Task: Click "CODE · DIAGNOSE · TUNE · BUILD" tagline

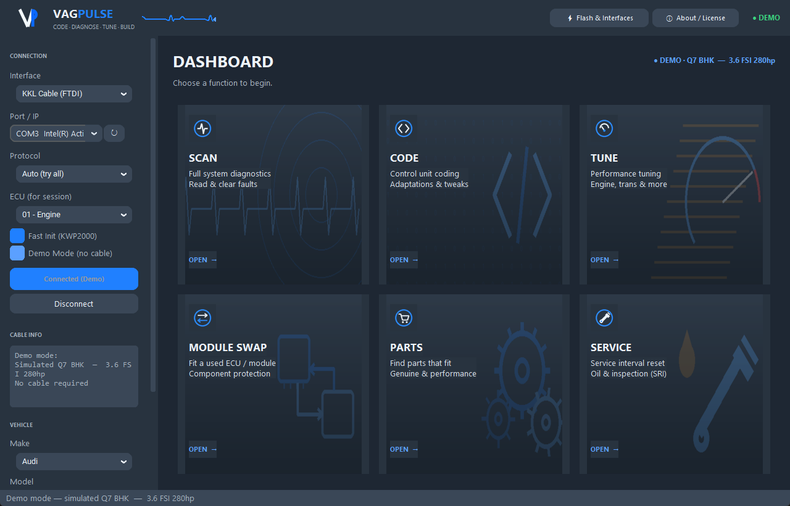Action: point(94,27)
